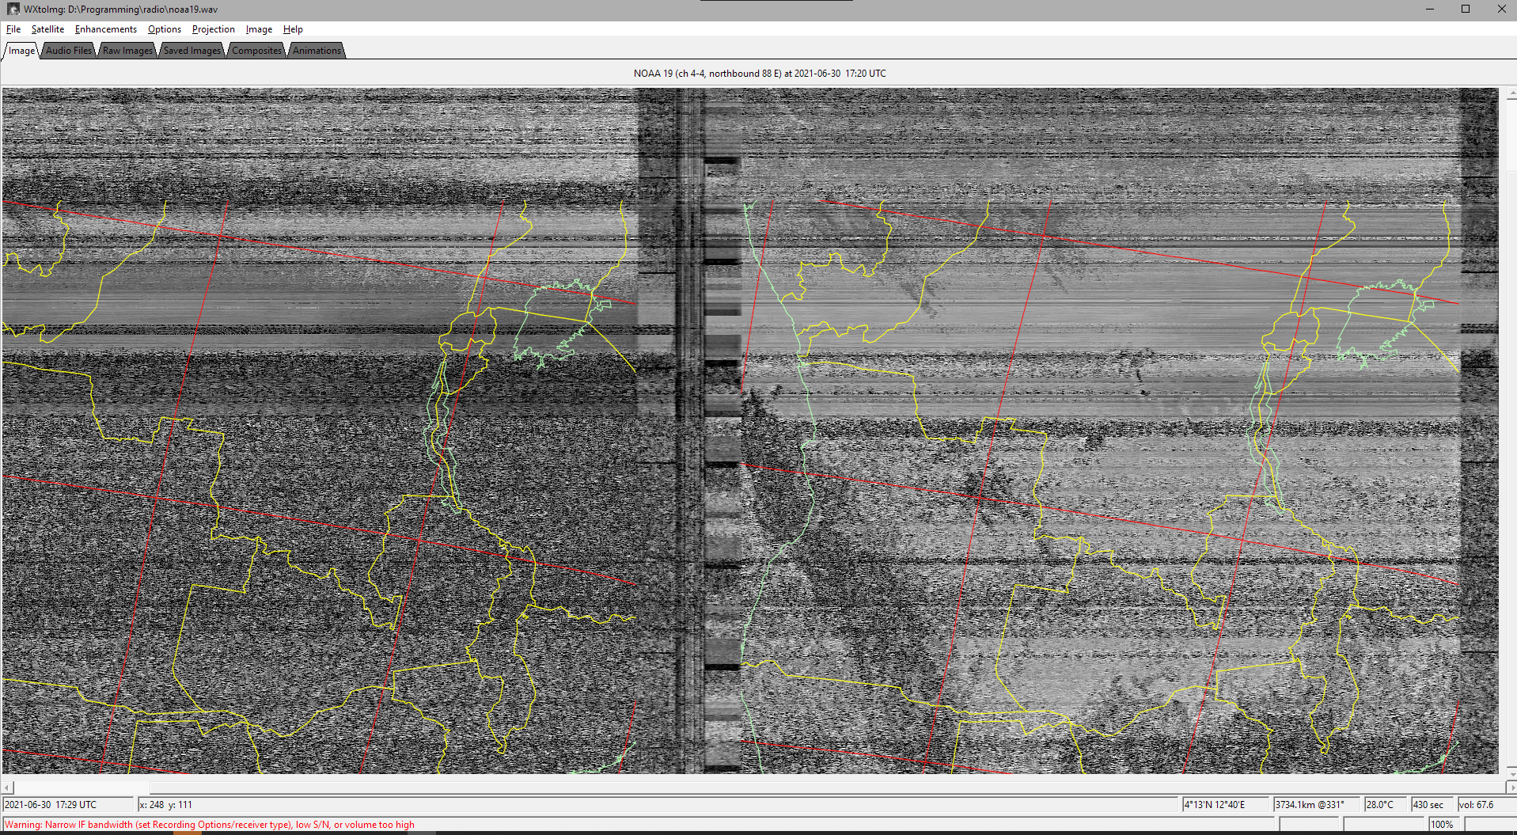Click the WXtoImg application icon in title bar
Image resolution: width=1517 pixels, height=835 pixels.
[x=13, y=9]
